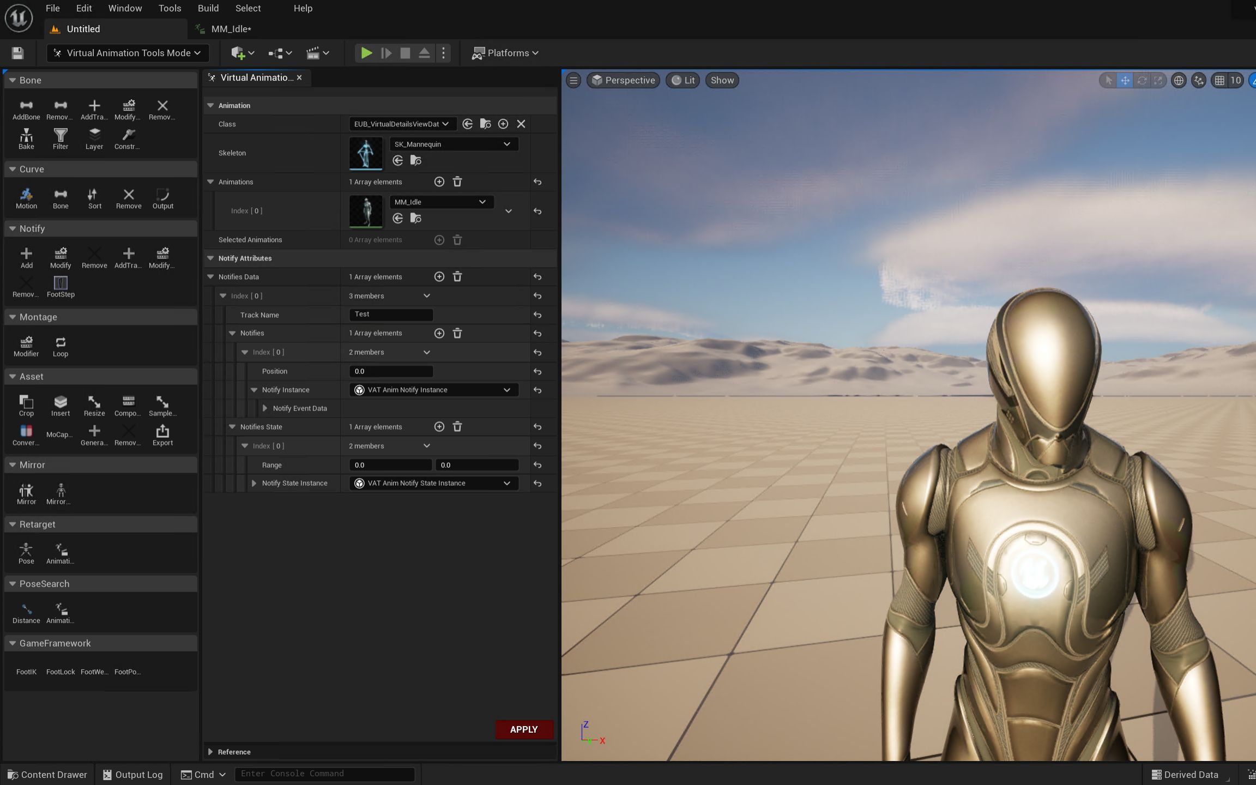Click the AddBone tool in Bone panel
This screenshot has height=785, width=1256.
pyautogui.click(x=26, y=107)
